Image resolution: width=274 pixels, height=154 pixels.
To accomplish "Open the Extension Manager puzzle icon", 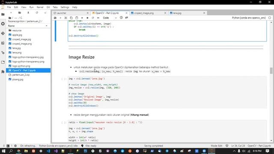I will [x=3, y=72].
